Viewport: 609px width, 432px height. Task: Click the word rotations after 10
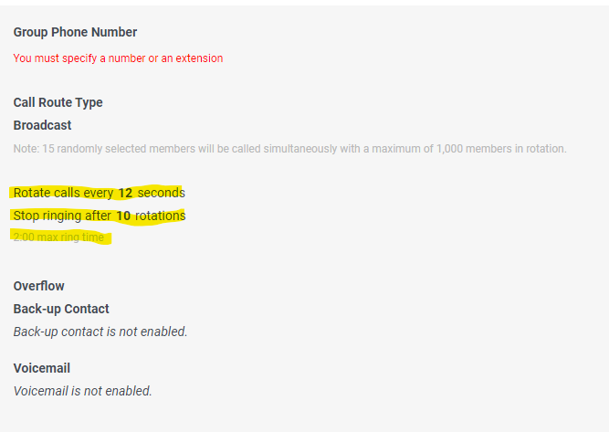coord(160,216)
